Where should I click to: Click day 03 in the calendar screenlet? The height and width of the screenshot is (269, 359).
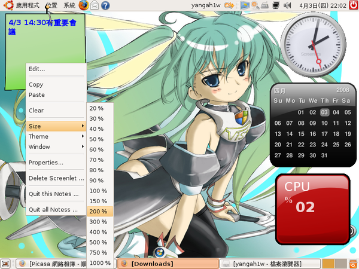click(324, 112)
